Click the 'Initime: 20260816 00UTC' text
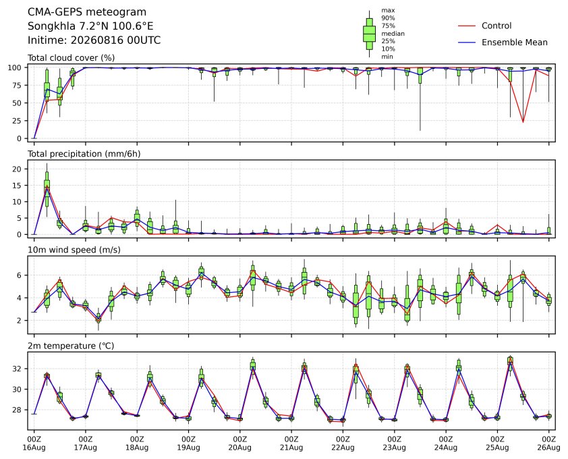The height and width of the screenshot is (459, 568). point(94,40)
